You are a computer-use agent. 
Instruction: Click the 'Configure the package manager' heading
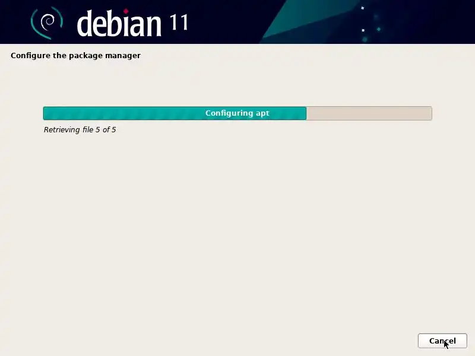[75, 56]
